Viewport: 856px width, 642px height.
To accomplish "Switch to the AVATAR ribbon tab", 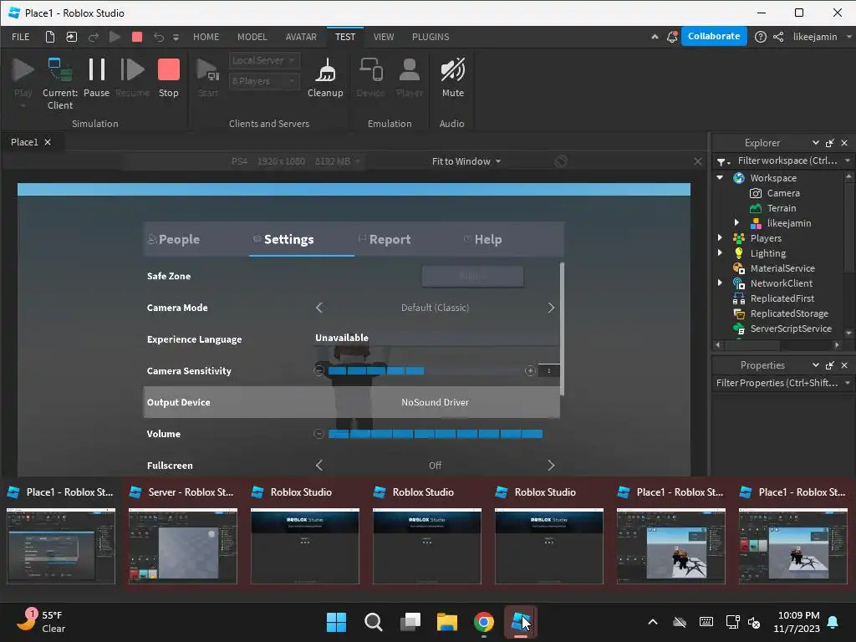I will click(301, 37).
